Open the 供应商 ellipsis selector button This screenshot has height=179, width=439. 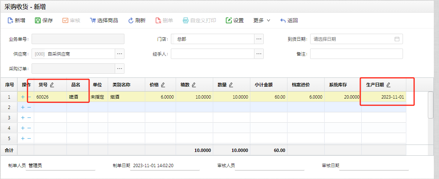[x=120, y=54]
